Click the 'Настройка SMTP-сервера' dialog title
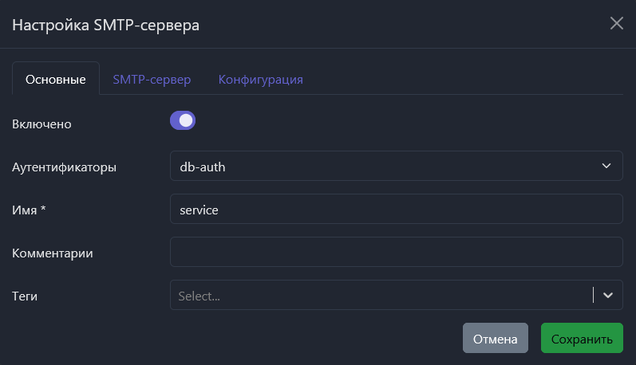Image resolution: width=636 pixels, height=365 pixels. (105, 25)
